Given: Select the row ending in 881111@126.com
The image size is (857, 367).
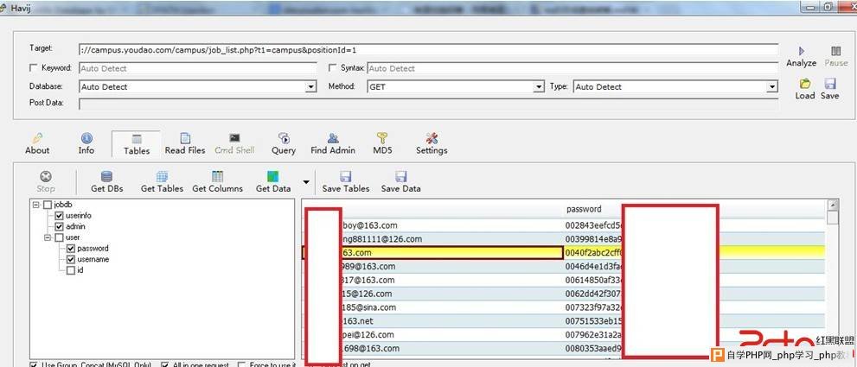Looking at the screenshot, I should point(563,239).
